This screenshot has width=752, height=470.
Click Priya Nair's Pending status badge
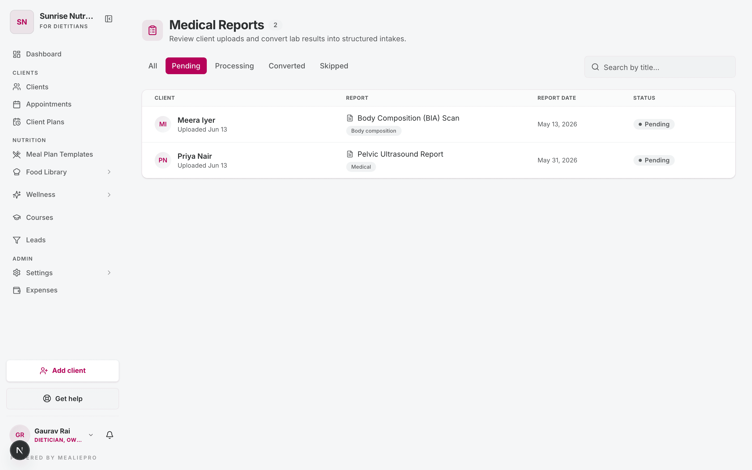[x=654, y=160]
